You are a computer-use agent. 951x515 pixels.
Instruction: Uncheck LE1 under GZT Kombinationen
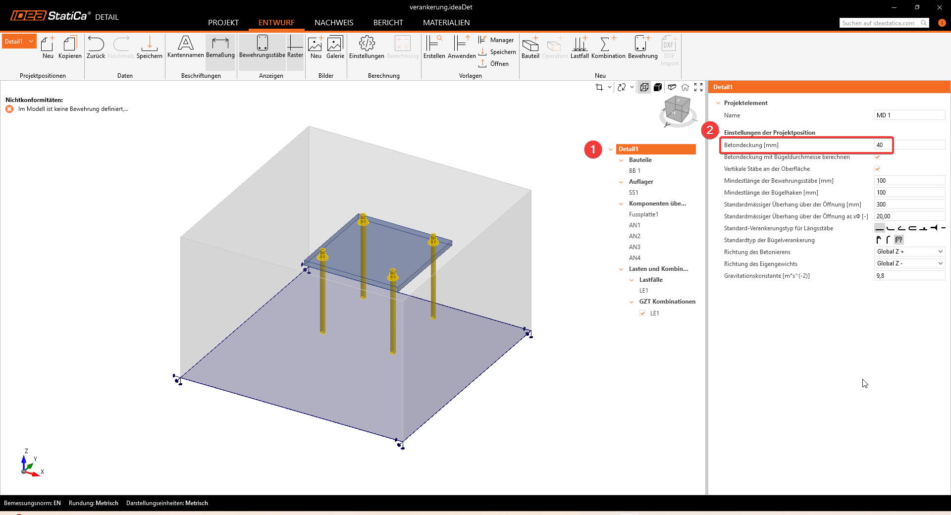click(x=642, y=313)
